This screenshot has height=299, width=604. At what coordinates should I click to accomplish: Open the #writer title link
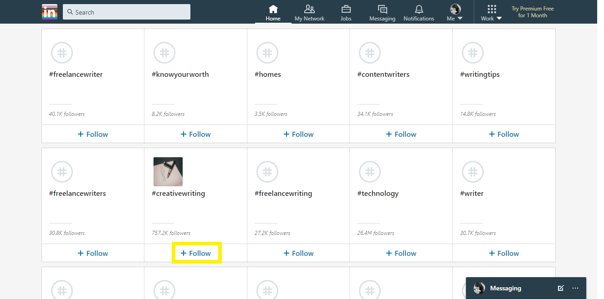click(x=472, y=194)
